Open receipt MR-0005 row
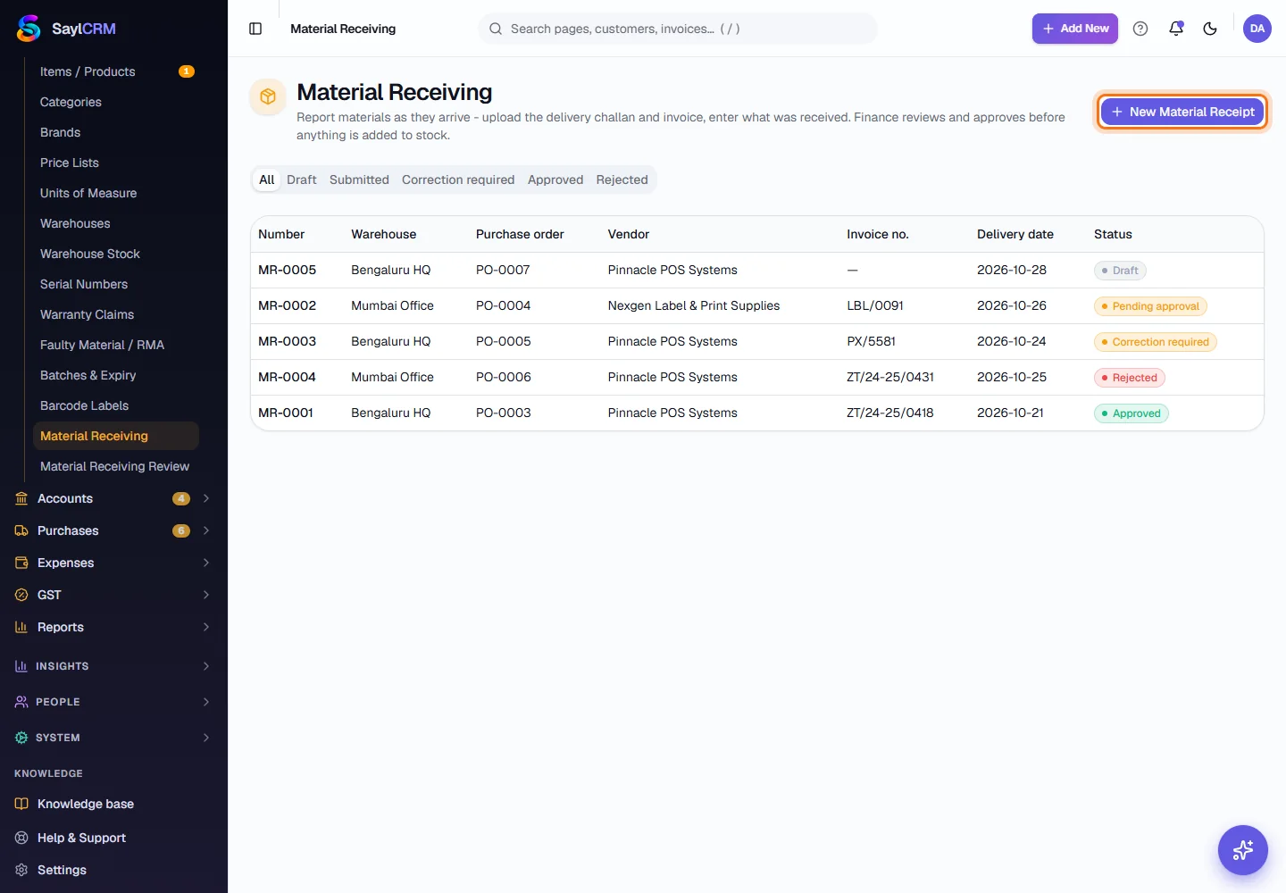The image size is (1286, 893). click(x=757, y=270)
